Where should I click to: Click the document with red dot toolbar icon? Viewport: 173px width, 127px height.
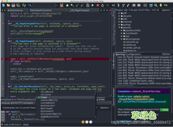pyautogui.click(x=88, y=5)
